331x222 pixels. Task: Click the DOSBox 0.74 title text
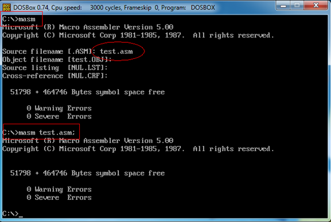(31, 7)
